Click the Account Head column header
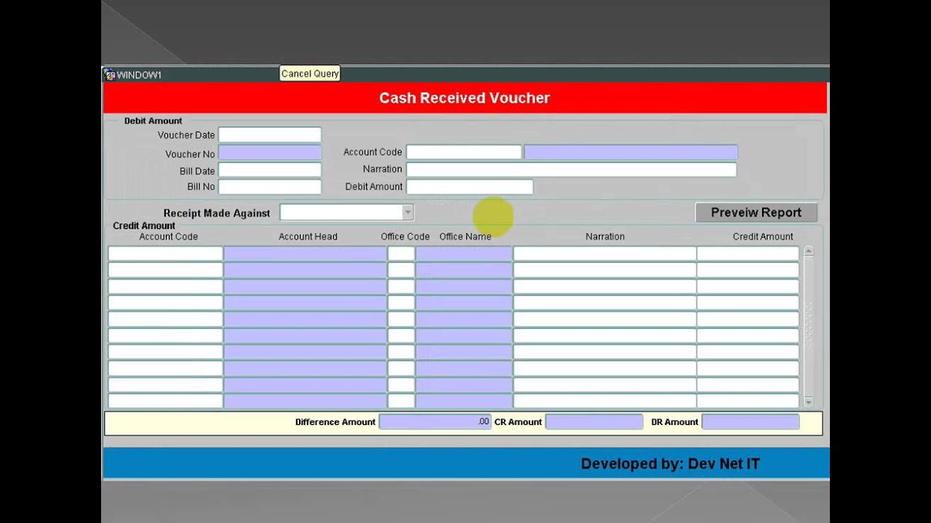Image resolution: width=931 pixels, height=523 pixels. (308, 237)
